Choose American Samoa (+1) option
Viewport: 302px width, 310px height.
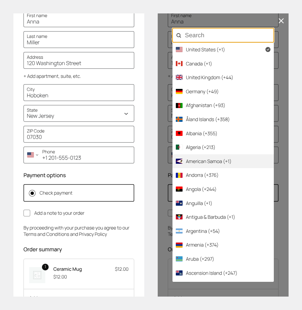[223, 161]
